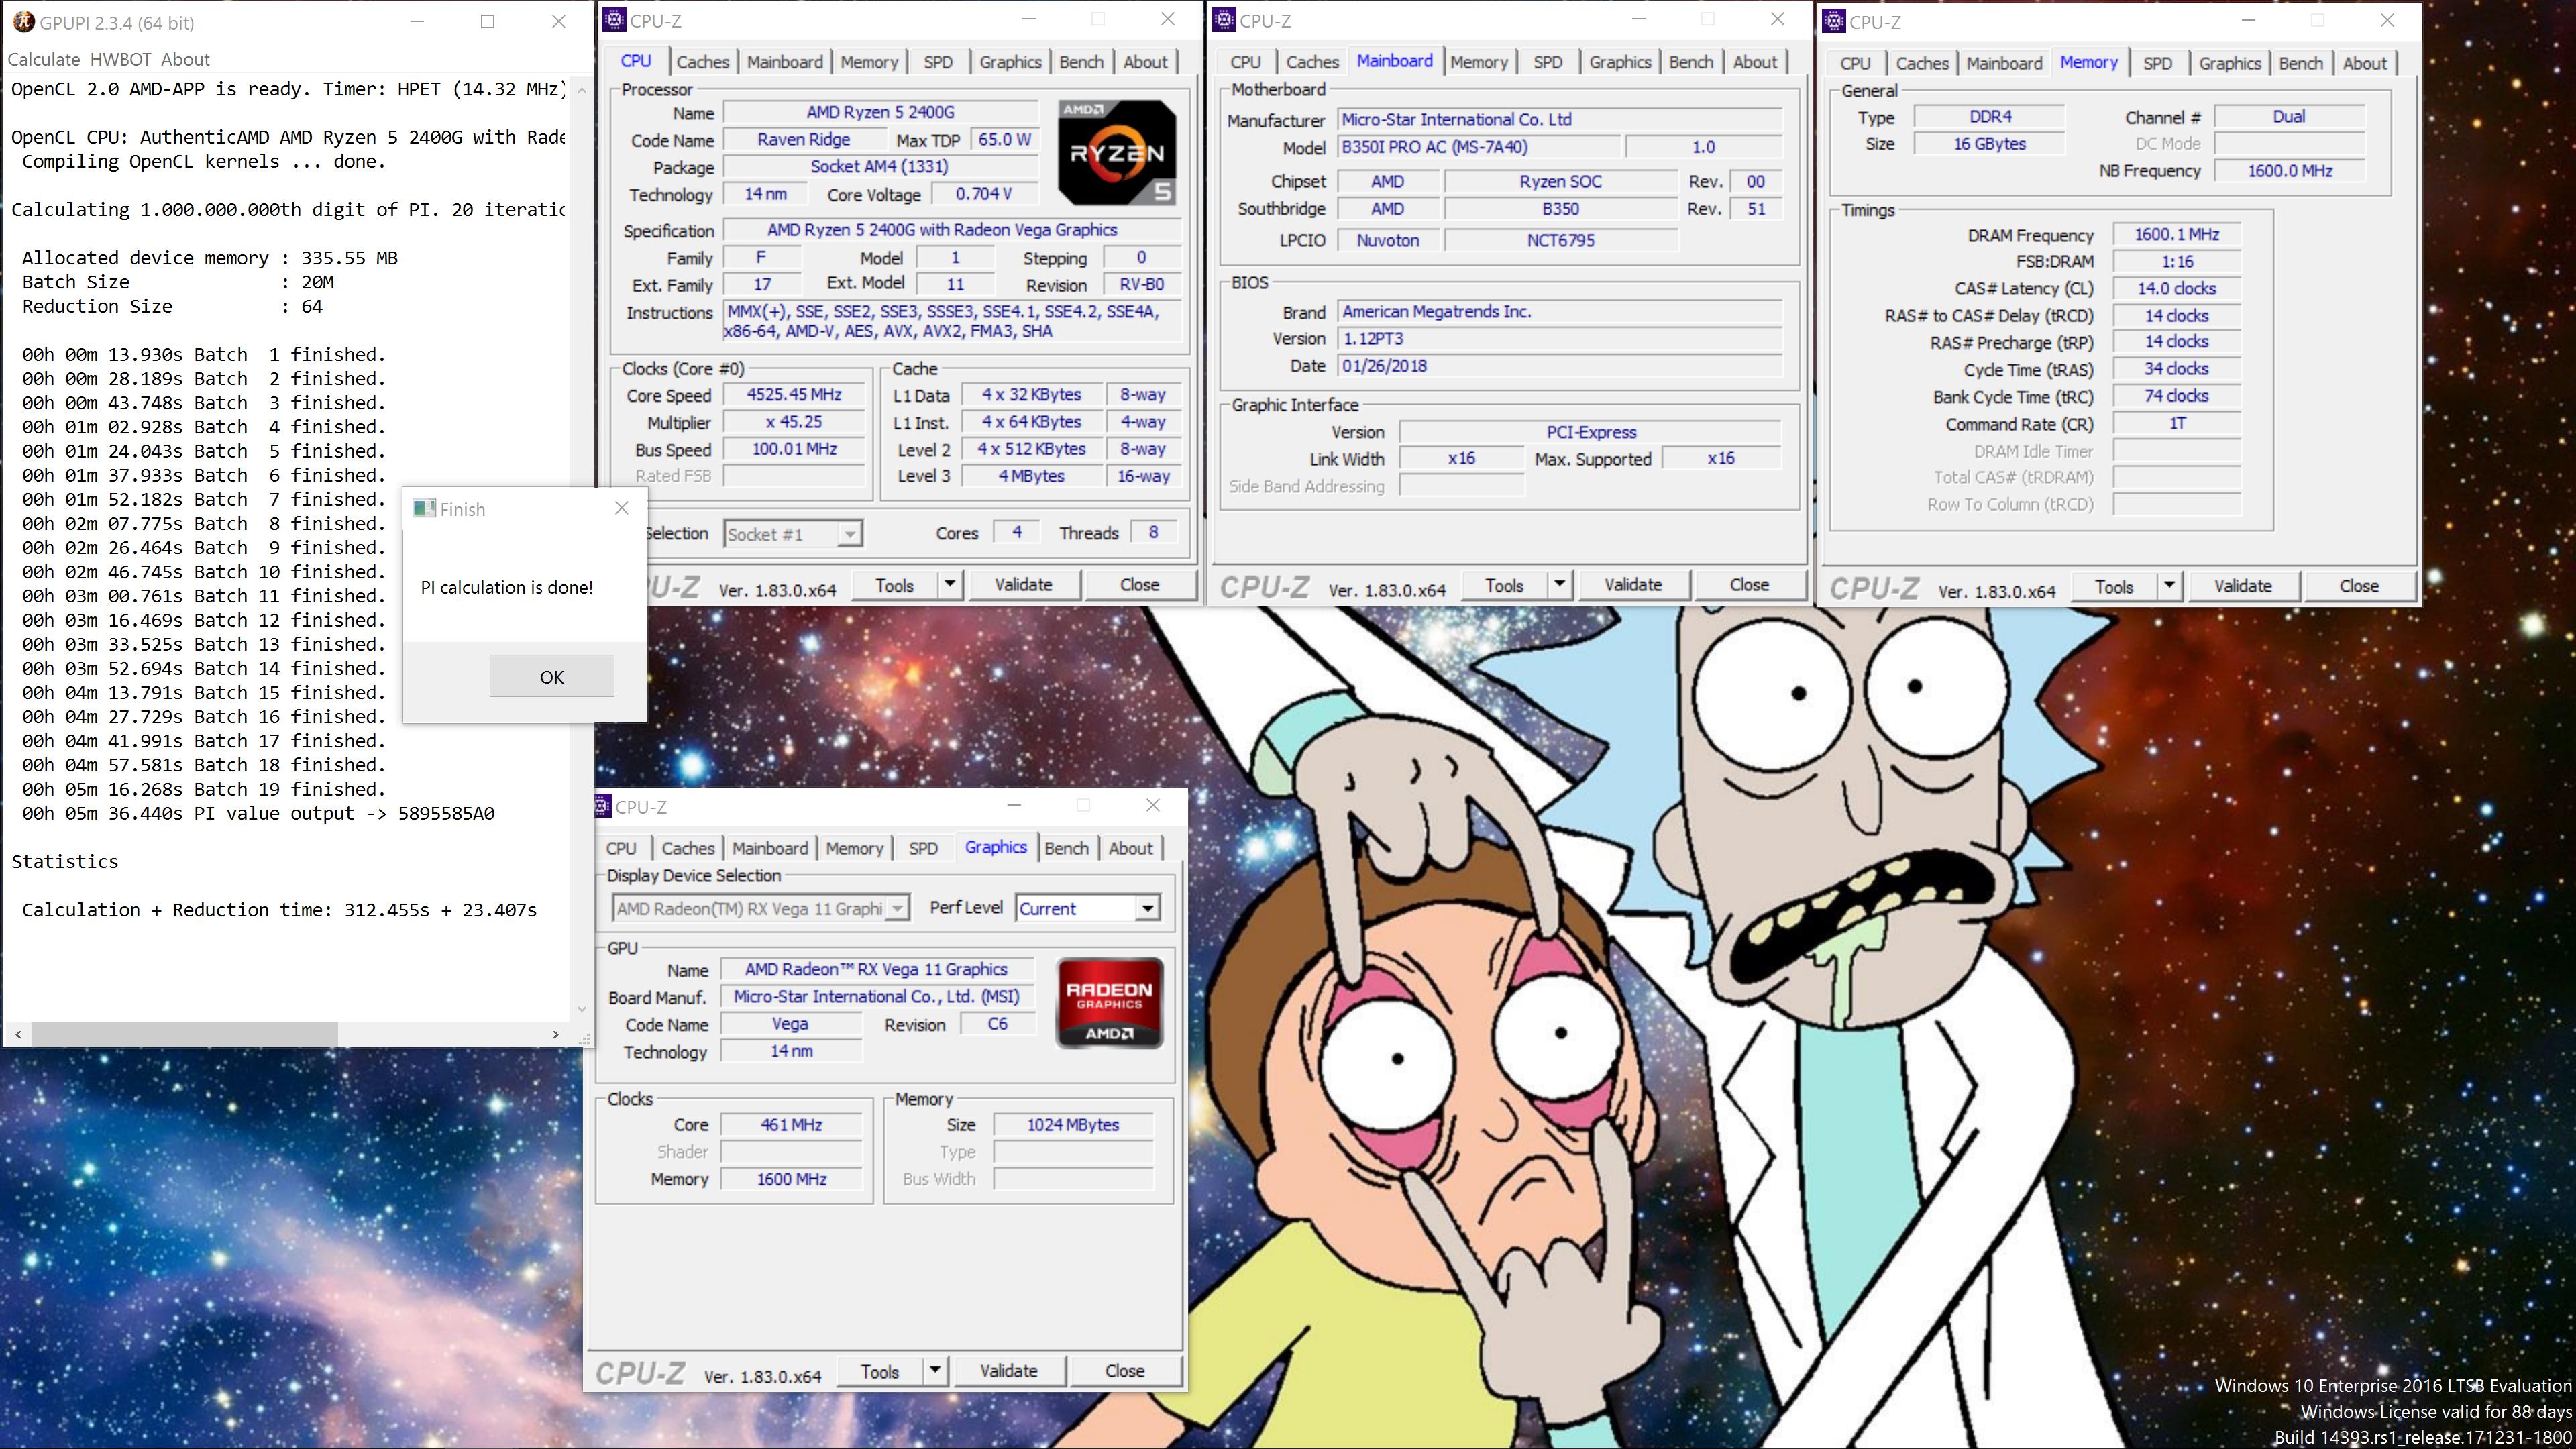2576x1449 pixels.
Task: Select Mainboard tab in Memory window
Action: [x=2004, y=63]
